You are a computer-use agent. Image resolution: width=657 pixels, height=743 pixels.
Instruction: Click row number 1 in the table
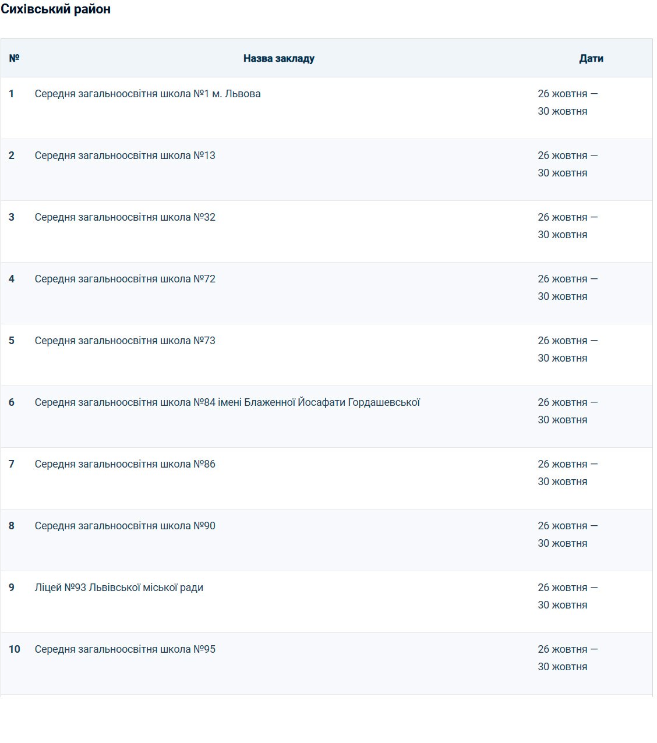pos(12,94)
